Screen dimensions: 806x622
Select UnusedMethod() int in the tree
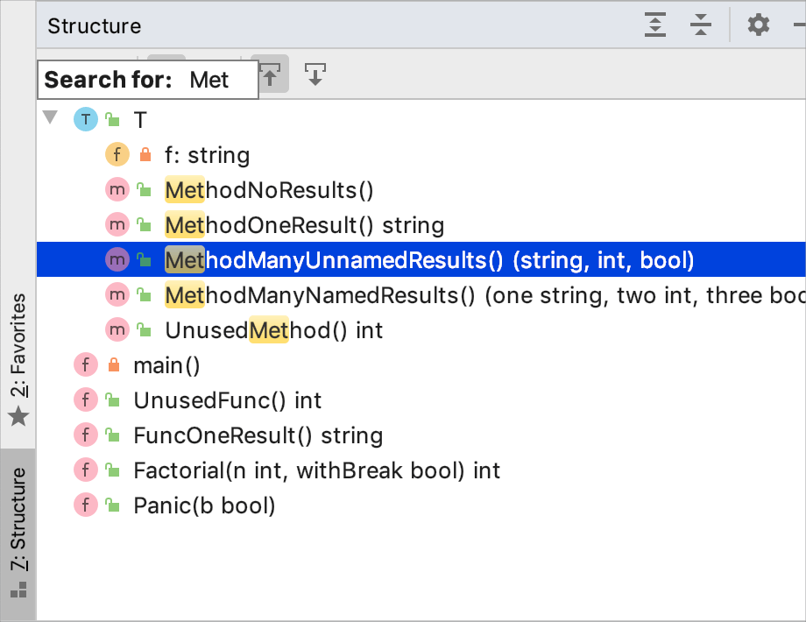272,329
